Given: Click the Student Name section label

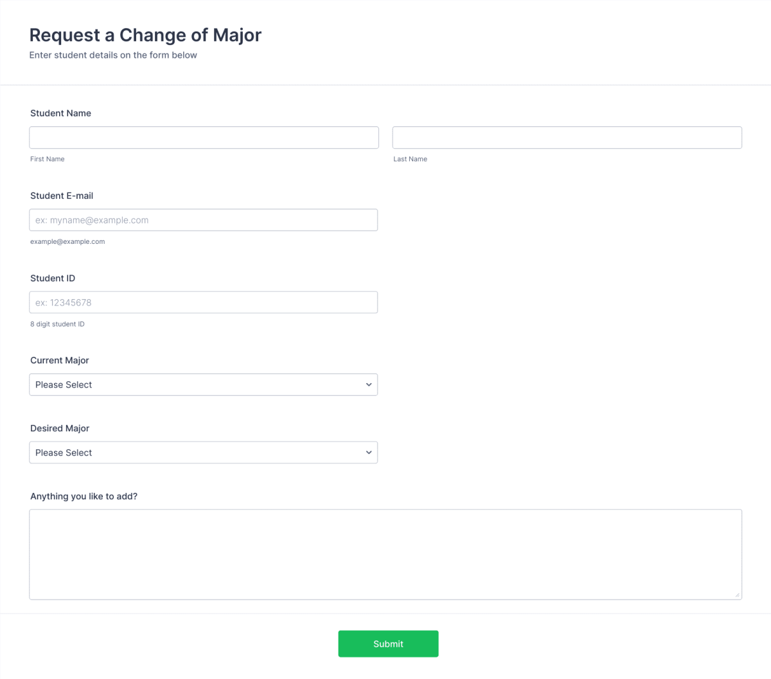Looking at the screenshot, I should pyautogui.click(x=60, y=113).
